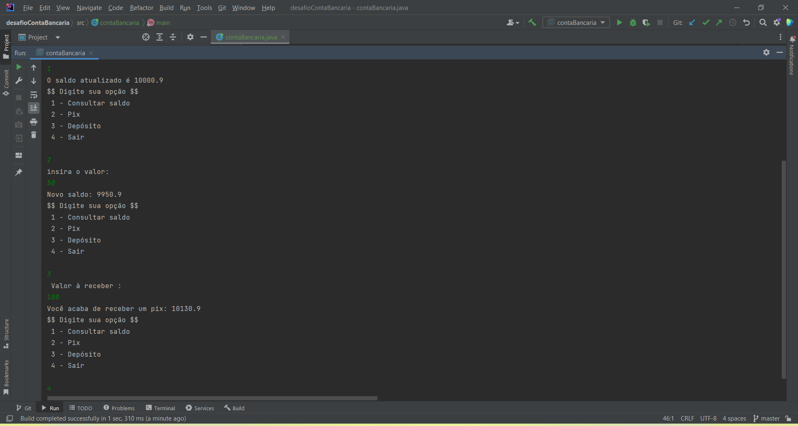Open the TODO tool window
Image resolution: width=798 pixels, height=426 pixels.
[81, 408]
